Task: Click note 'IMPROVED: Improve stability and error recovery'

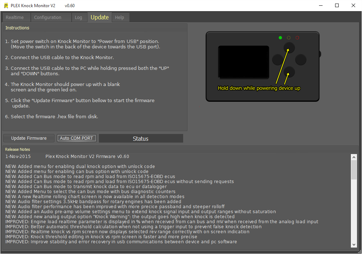Action: coord(121,242)
